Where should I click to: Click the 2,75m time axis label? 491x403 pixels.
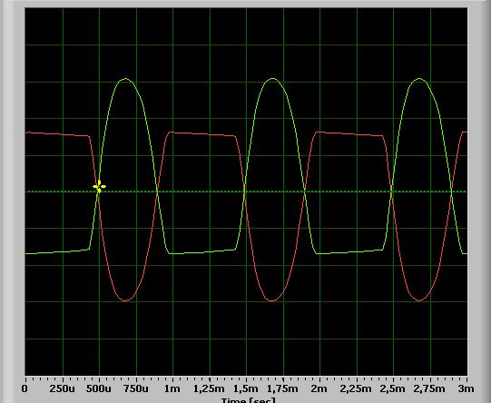click(x=429, y=389)
